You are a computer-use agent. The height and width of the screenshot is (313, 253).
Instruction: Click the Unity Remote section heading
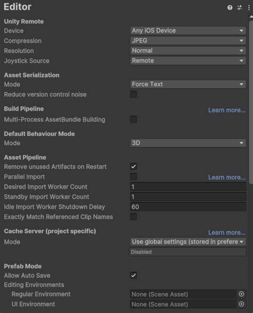coord(23,21)
